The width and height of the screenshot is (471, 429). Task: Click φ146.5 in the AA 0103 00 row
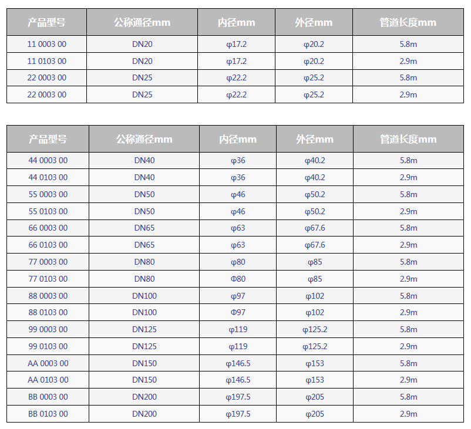[238, 380]
